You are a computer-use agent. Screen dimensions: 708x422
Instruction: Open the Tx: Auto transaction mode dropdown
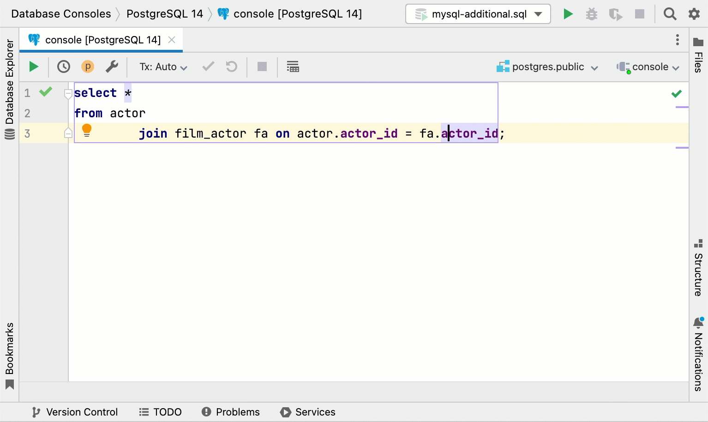162,66
